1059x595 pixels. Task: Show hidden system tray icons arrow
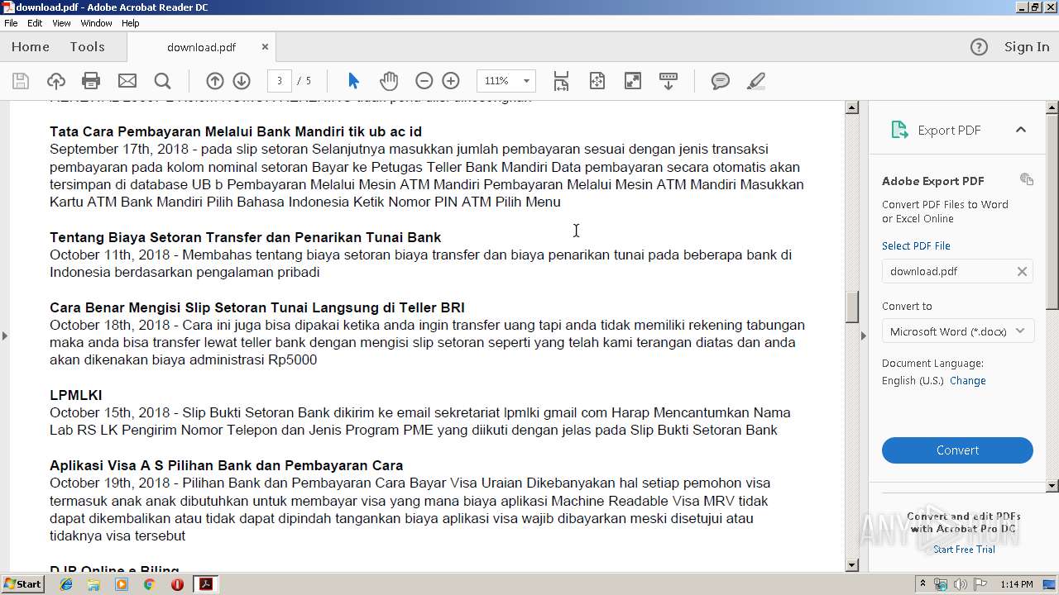click(922, 584)
